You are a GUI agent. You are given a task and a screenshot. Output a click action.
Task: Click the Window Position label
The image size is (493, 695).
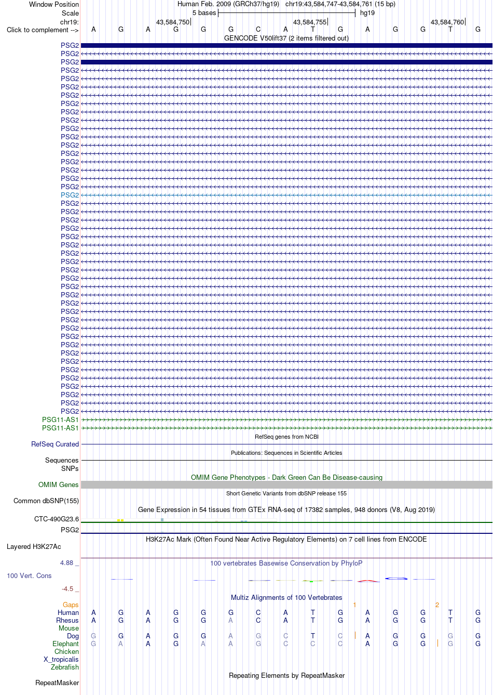pyautogui.click(x=54, y=4)
